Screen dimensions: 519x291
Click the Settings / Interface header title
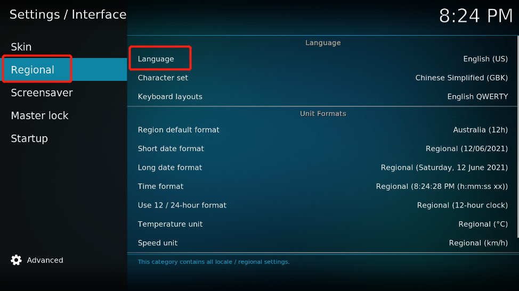point(68,14)
